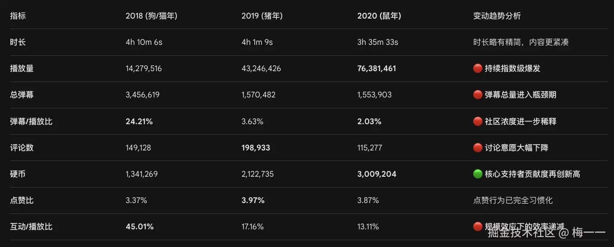Select the 2019 (猪年) column header

point(262,16)
